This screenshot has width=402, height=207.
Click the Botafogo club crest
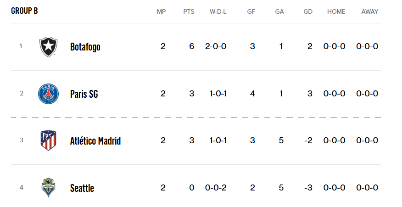point(48,47)
